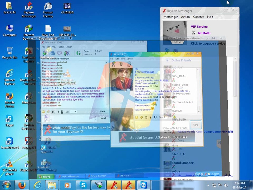Show hidden system tray icons arrow
The image size is (253, 190).
208,185
